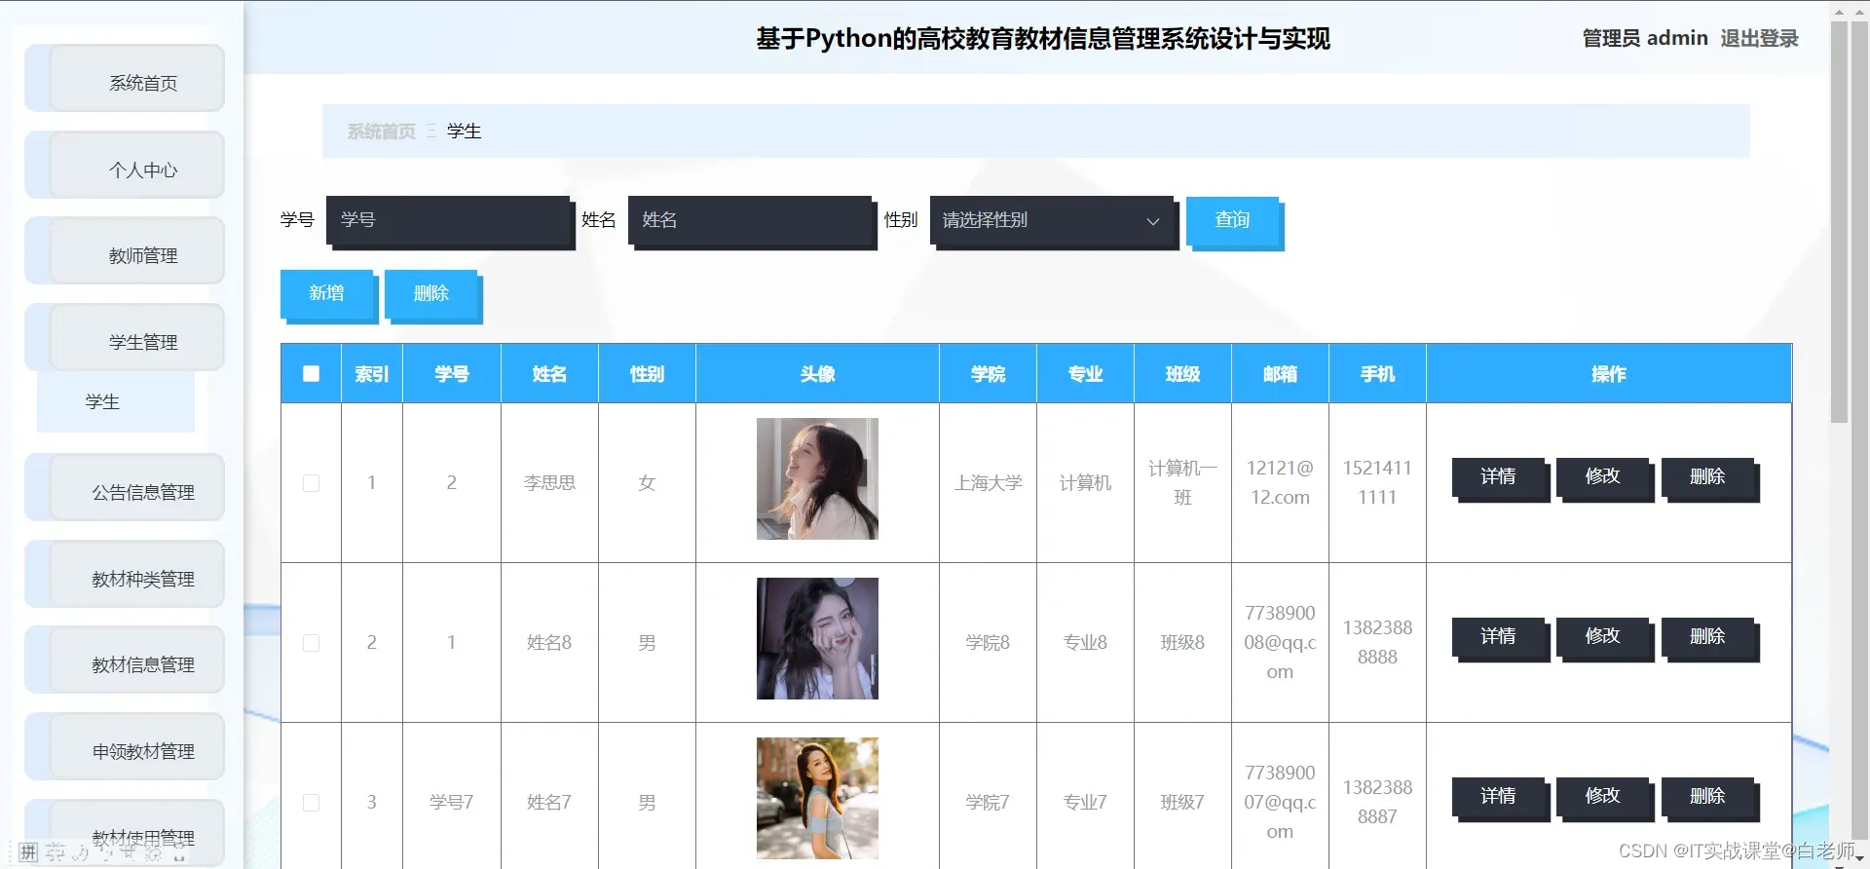1870x869 pixels.
Task: Click 删除 for 李思思 row
Action: pyautogui.click(x=1707, y=476)
